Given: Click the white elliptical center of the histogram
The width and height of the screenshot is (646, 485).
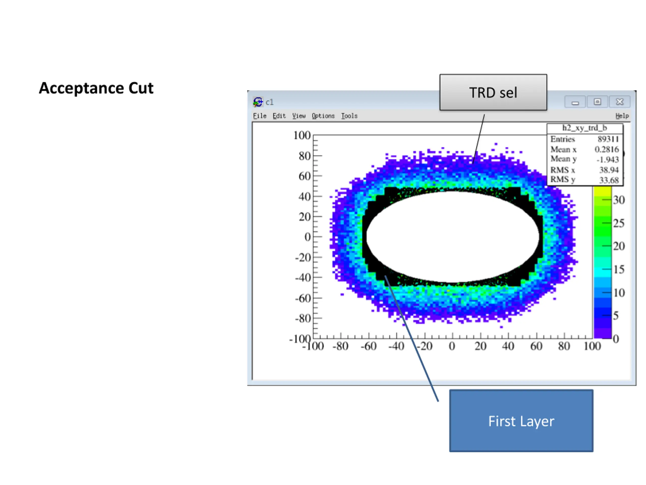Looking at the screenshot, I should (453, 237).
